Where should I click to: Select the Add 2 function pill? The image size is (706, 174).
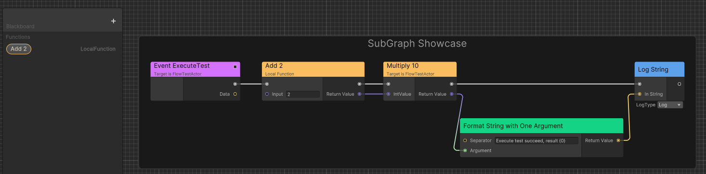pyautogui.click(x=19, y=49)
